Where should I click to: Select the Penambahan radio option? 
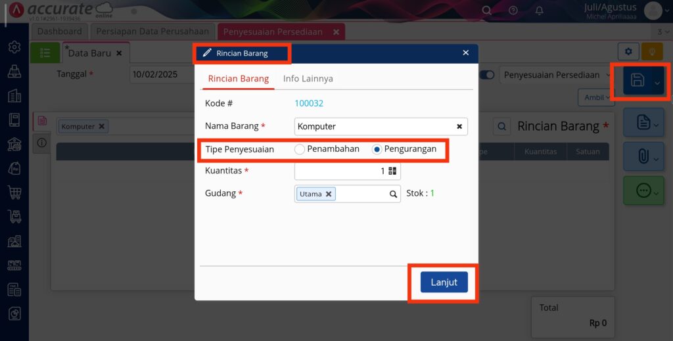coord(300,149)
